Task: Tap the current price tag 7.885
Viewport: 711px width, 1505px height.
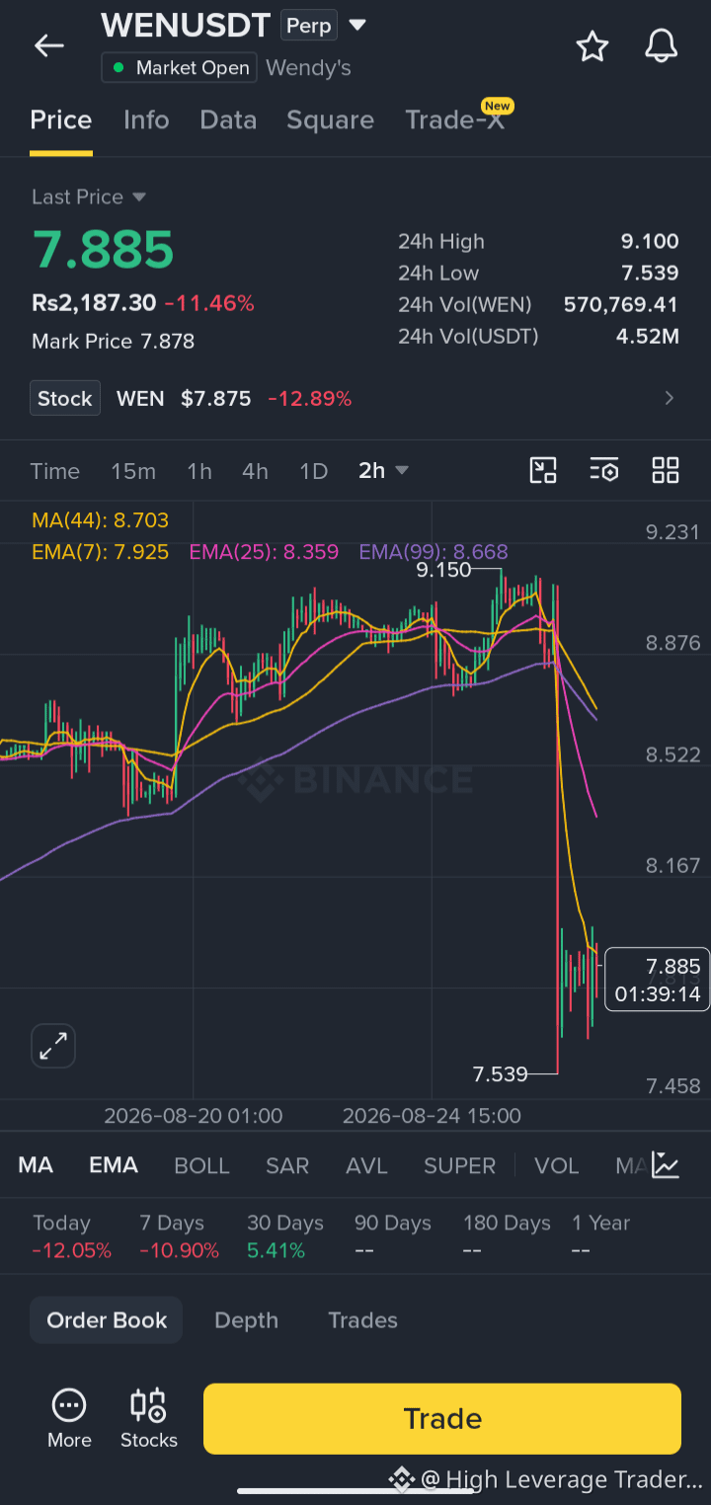Action: (658, 979)
